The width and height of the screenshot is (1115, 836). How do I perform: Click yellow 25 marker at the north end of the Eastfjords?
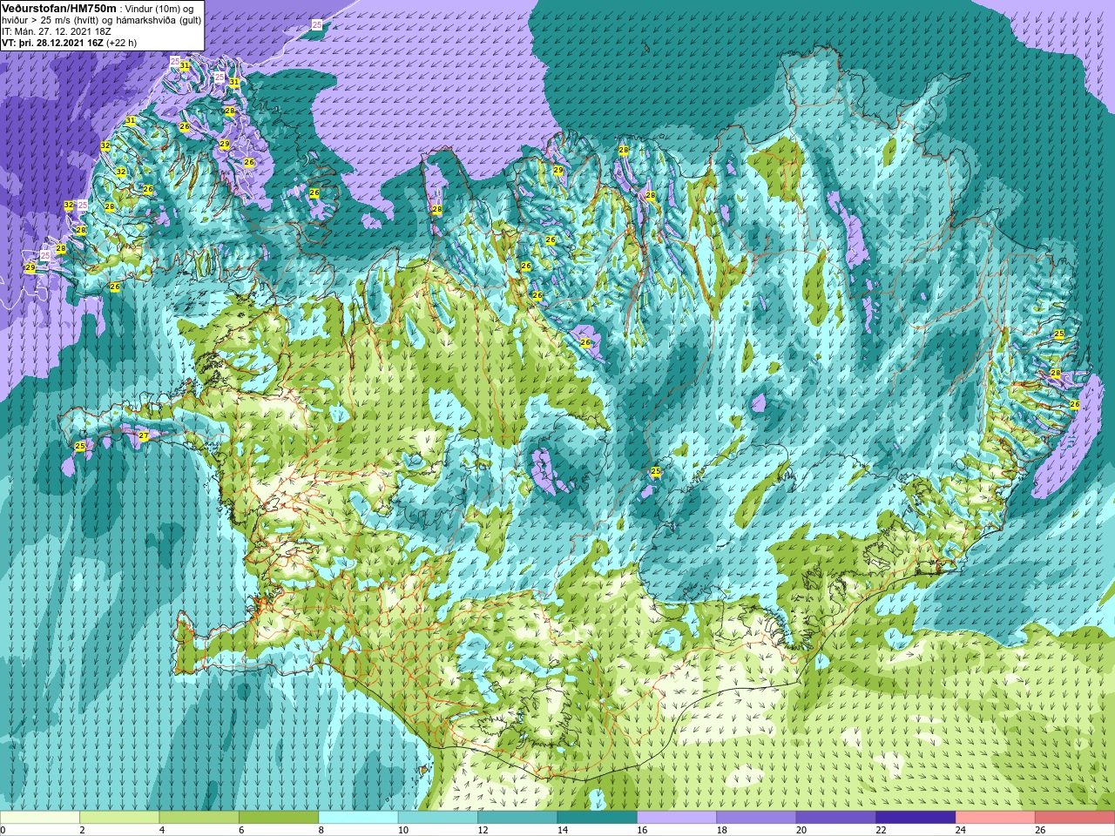point(1059,334)
